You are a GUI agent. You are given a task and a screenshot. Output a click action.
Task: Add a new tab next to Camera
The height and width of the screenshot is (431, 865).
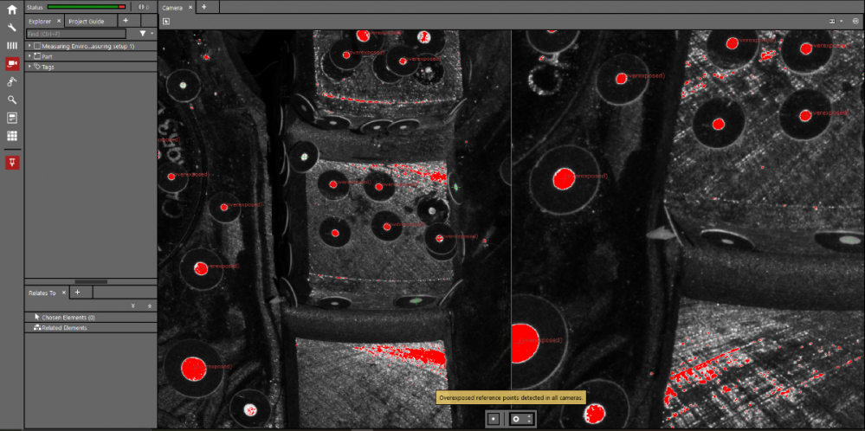(204, 7)
